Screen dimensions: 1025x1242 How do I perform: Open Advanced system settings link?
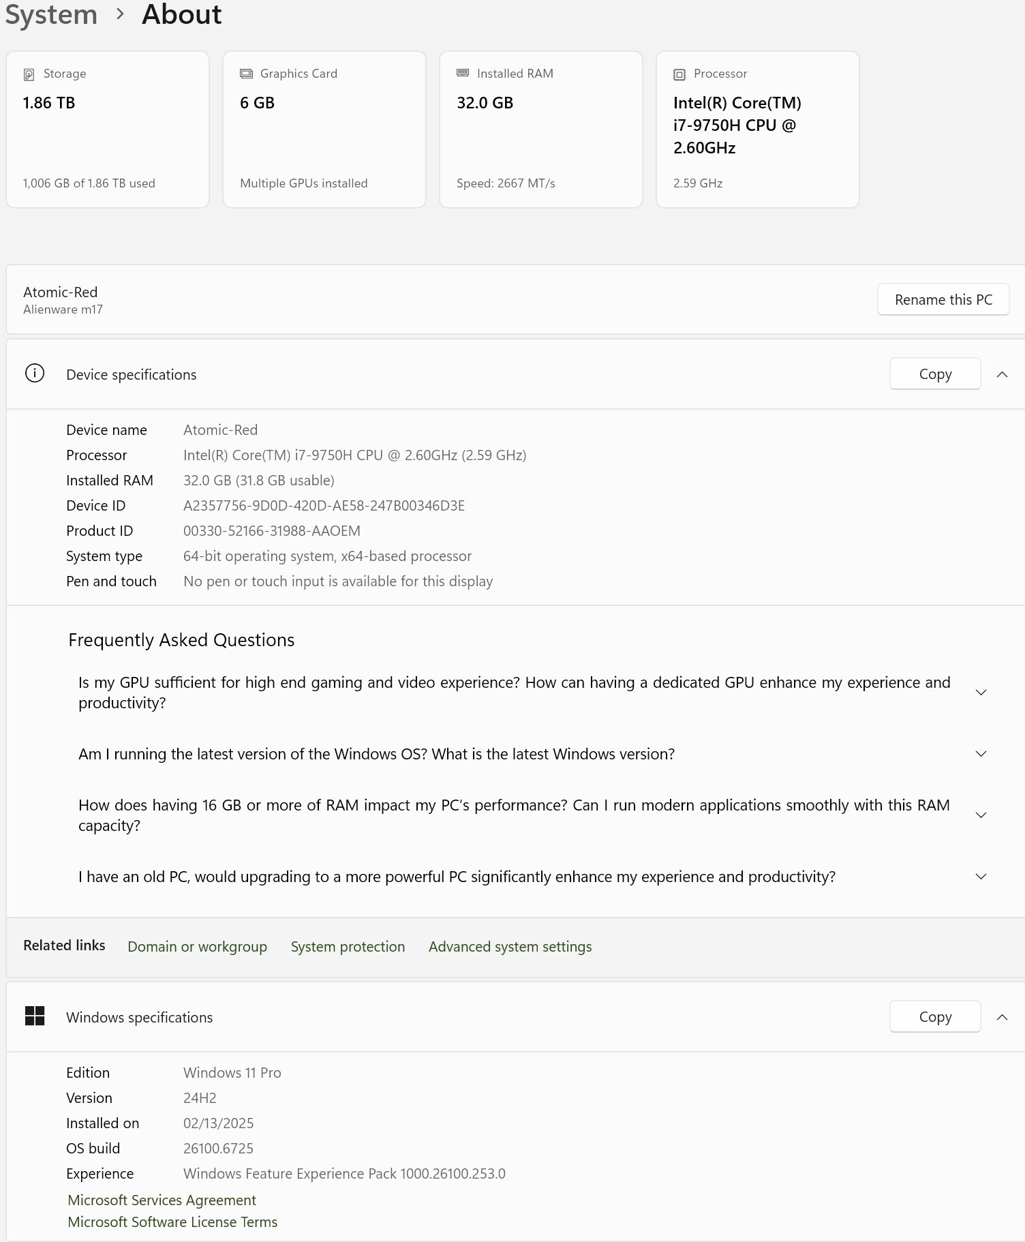(510, 947)
